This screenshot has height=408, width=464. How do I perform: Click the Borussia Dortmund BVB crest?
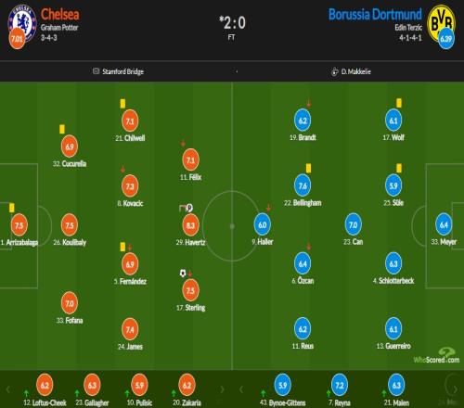[441, 23]
